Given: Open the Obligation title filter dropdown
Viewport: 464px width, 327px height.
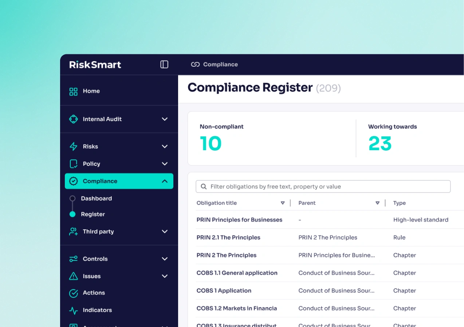Looking at the screenshot, I should (283, 203).
